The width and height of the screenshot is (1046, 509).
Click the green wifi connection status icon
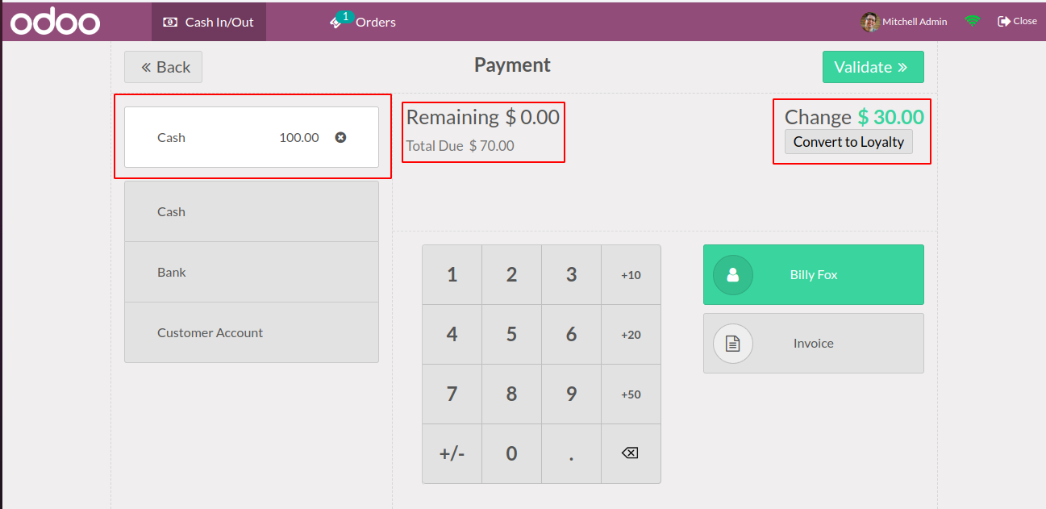pos(973,22)
